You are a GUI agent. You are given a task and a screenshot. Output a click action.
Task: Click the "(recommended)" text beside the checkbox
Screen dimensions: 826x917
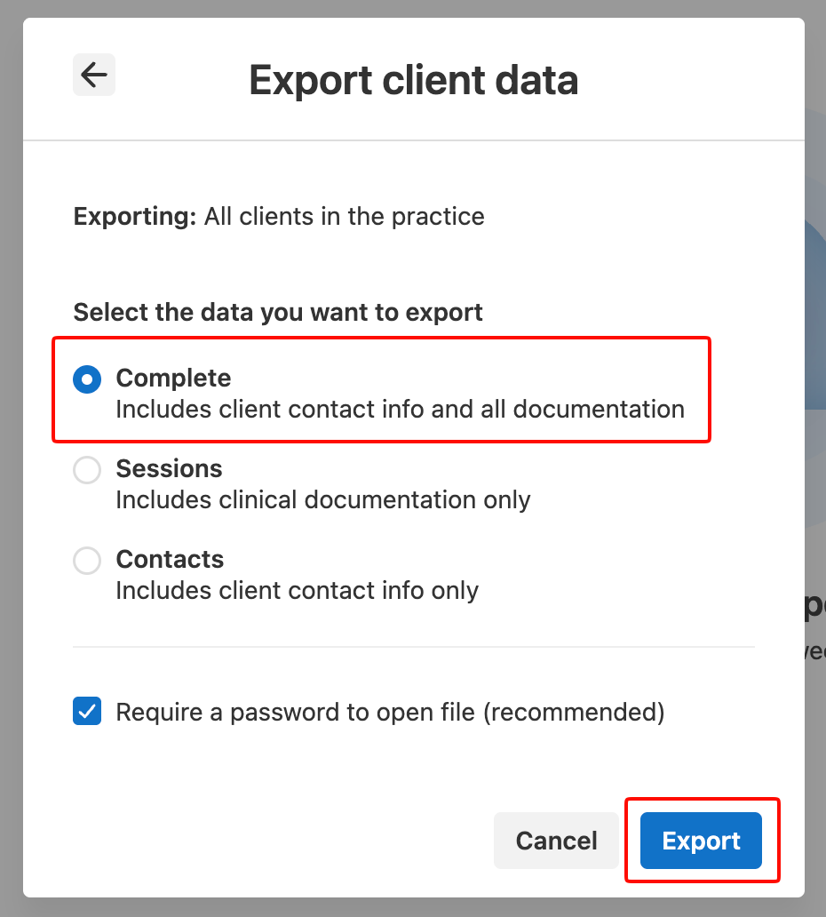coord(574,712)
